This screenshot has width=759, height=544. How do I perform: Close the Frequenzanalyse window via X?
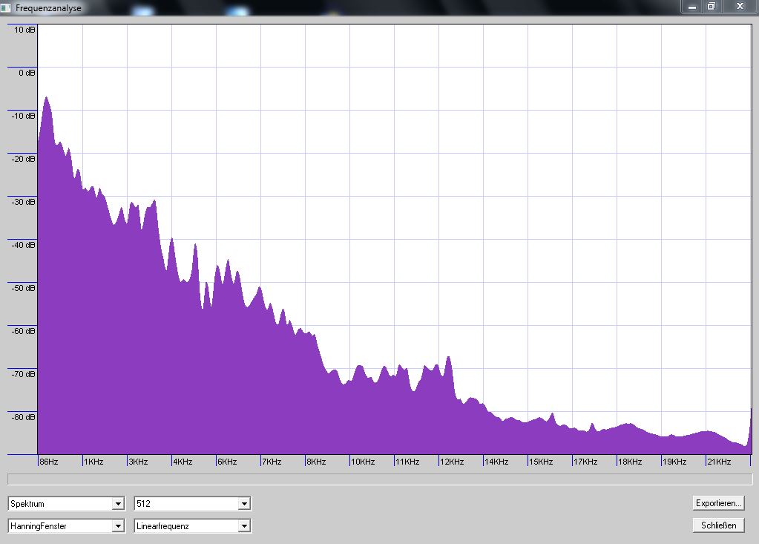point(740,6)
